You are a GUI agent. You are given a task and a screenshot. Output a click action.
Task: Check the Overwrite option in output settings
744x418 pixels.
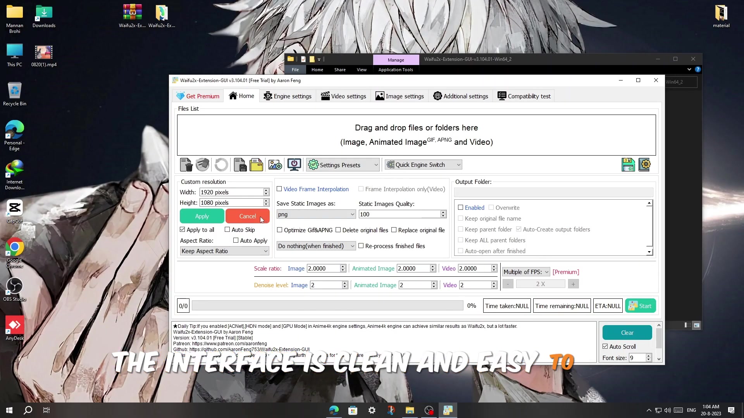491,207
